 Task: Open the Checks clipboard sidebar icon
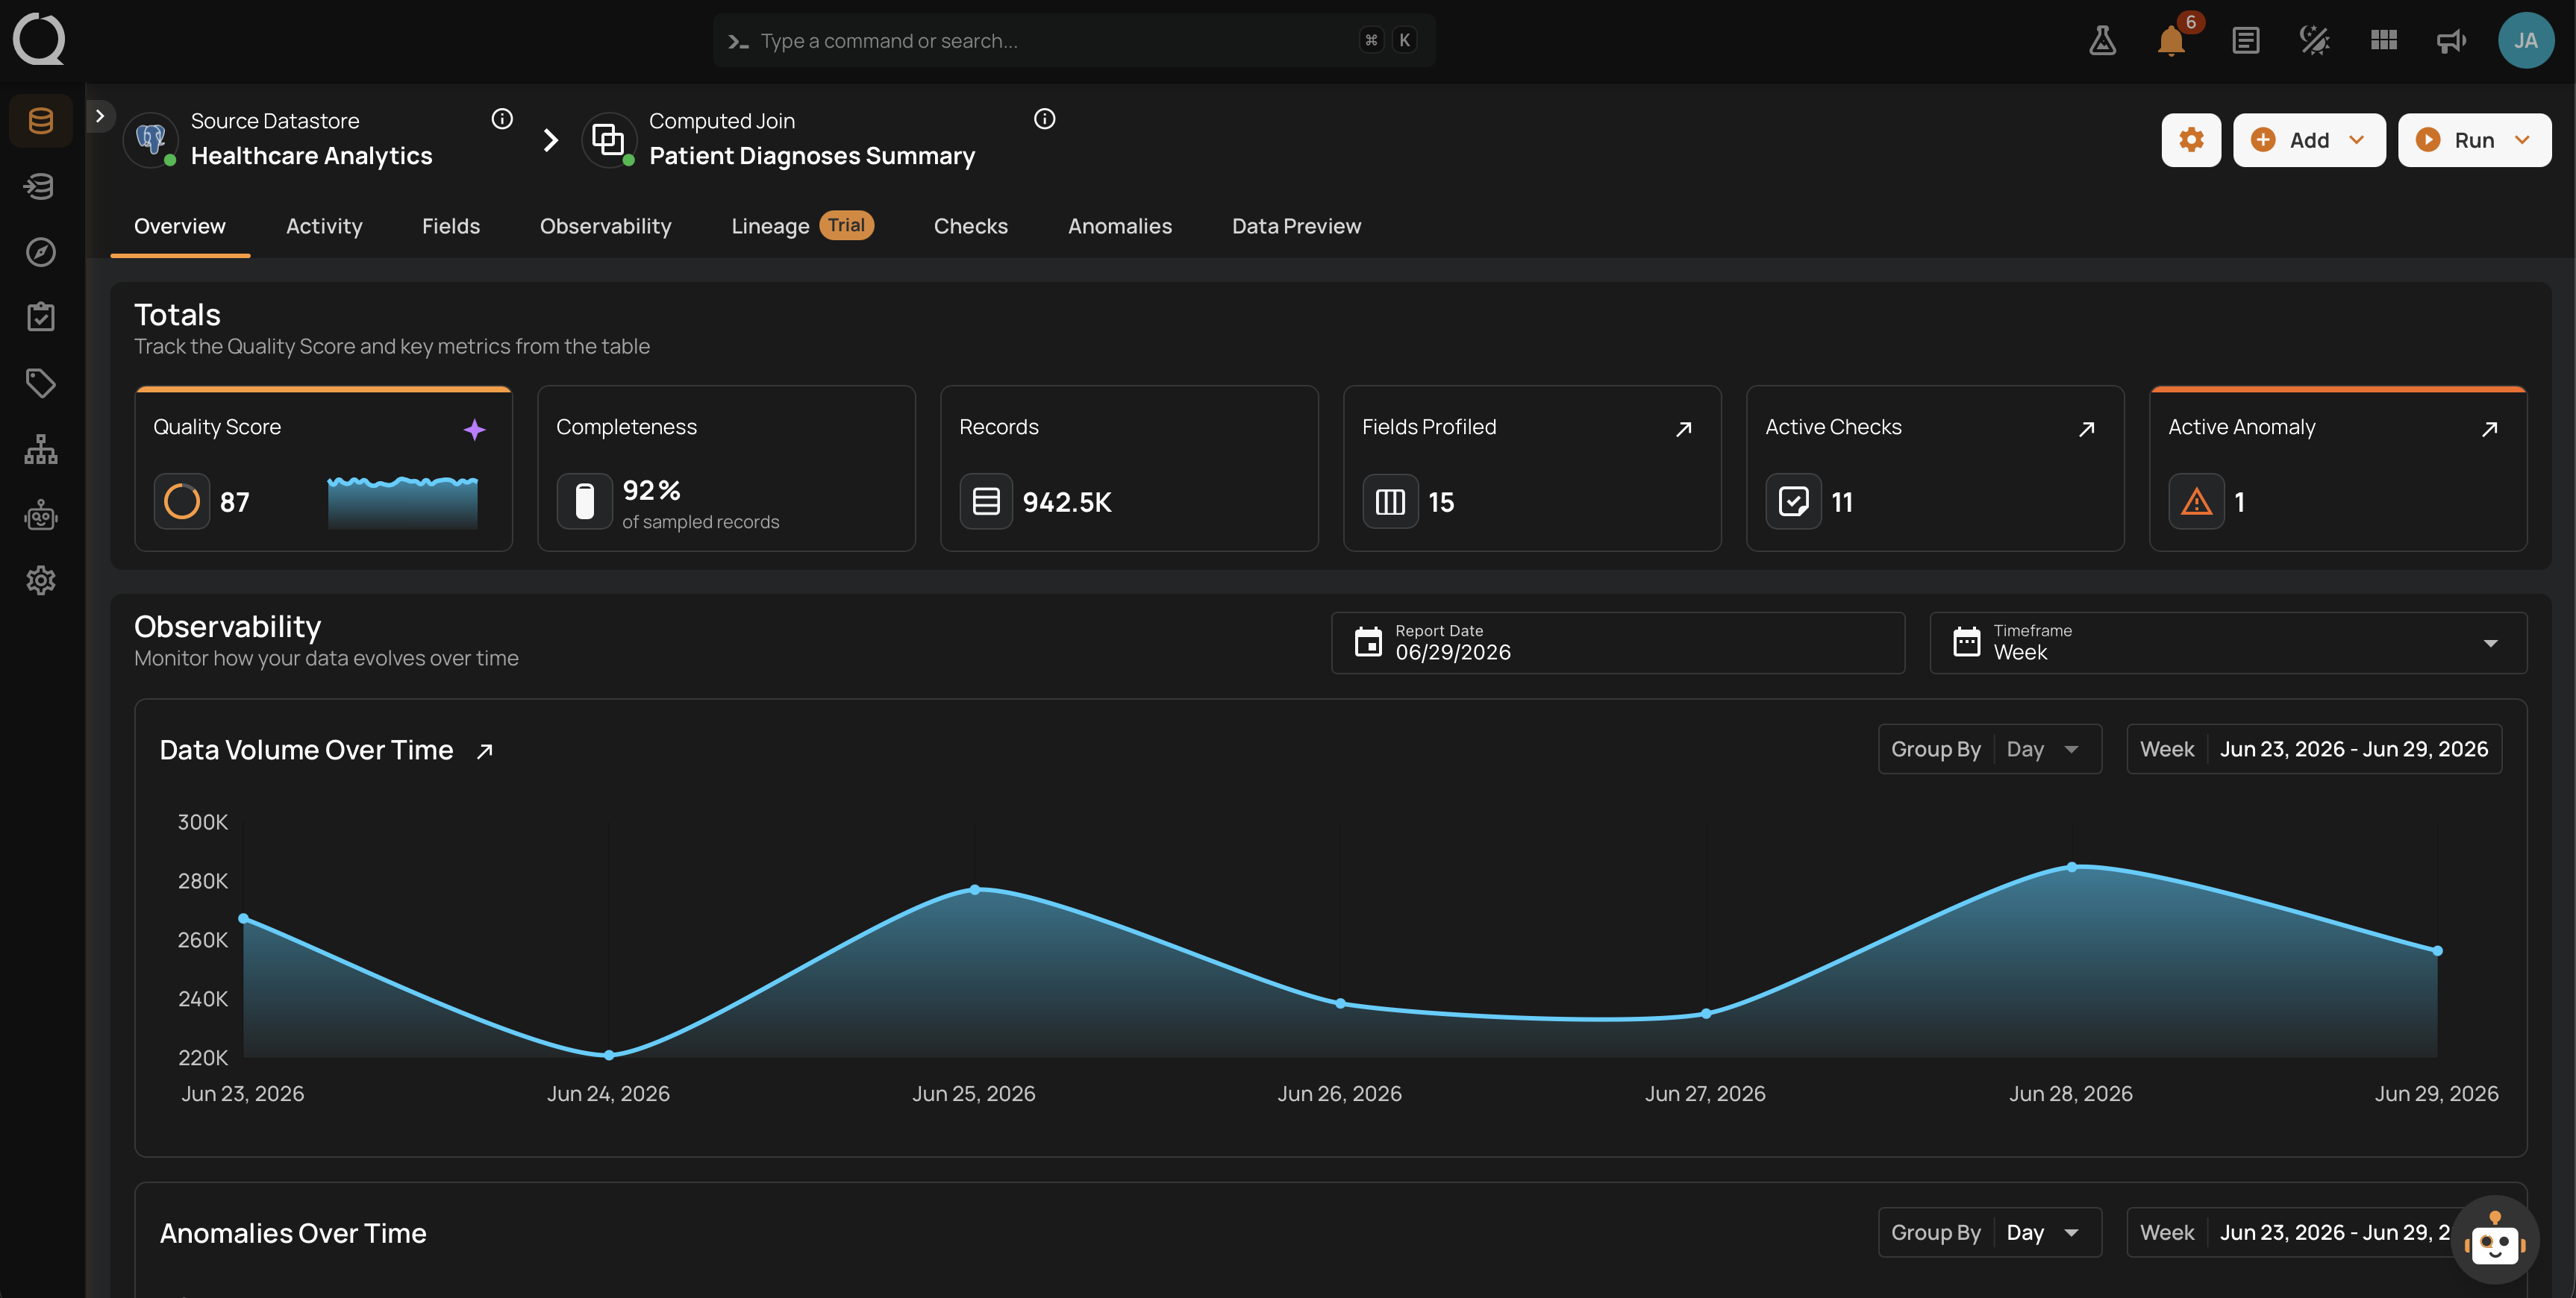pyautogui.click(x=41, y=317)
